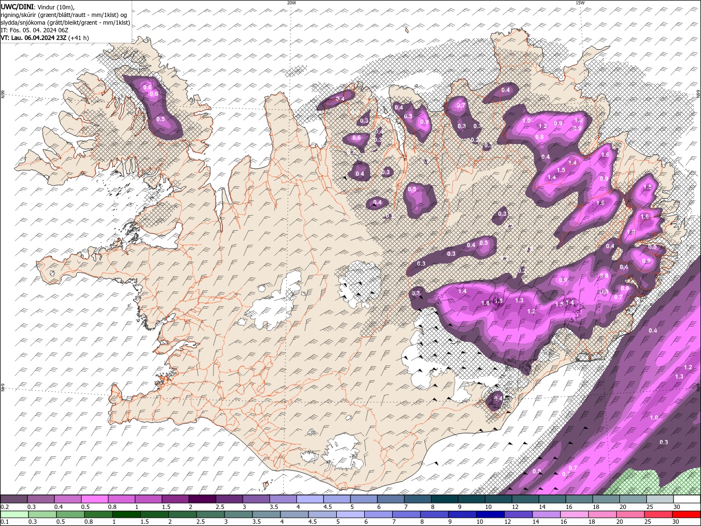Click the pale pink swatch between 0.5 and 0.8, upper legend
Screen dimensions: 701x526
pyautogui.click(x=94, y=499)
